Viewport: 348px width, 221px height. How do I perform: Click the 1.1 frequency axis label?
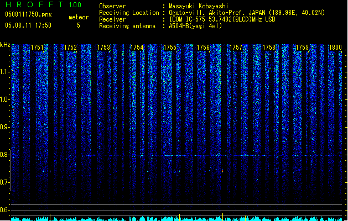click(4, 72)
